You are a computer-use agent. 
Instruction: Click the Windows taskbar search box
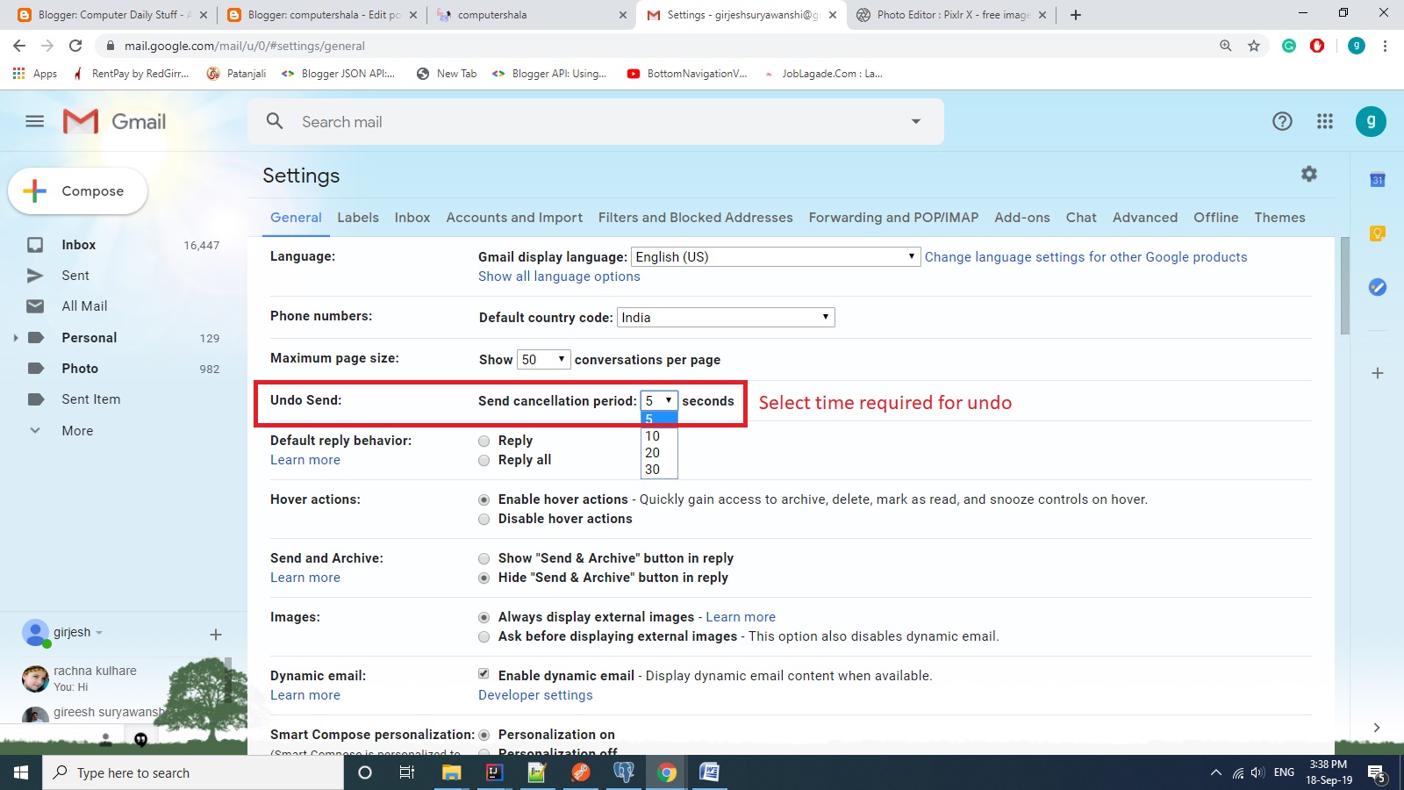pos(193,772)
